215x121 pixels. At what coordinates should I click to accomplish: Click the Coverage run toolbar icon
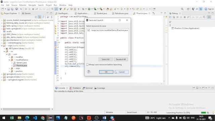[x=95, y=9]
